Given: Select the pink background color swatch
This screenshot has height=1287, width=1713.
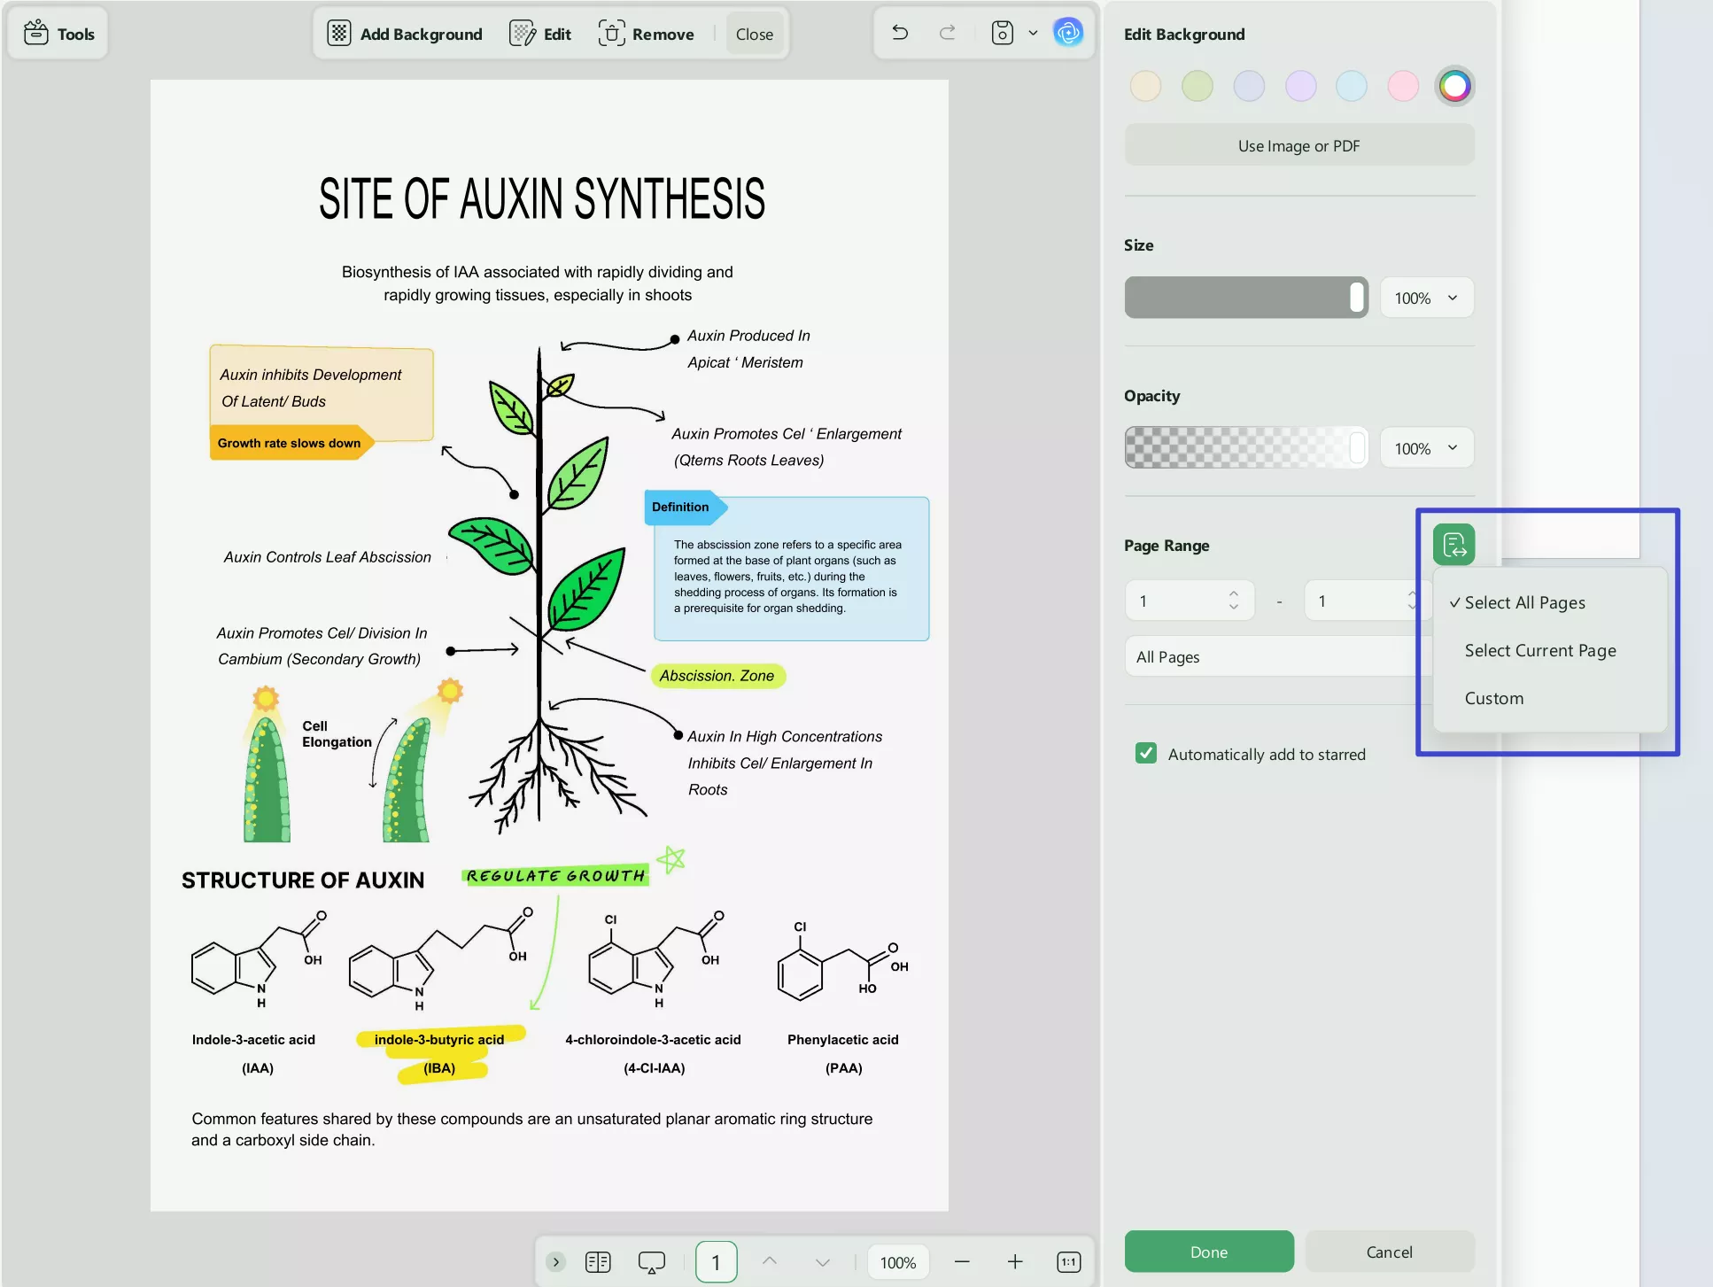Looking at the screenshot, I should [1403, 86].
